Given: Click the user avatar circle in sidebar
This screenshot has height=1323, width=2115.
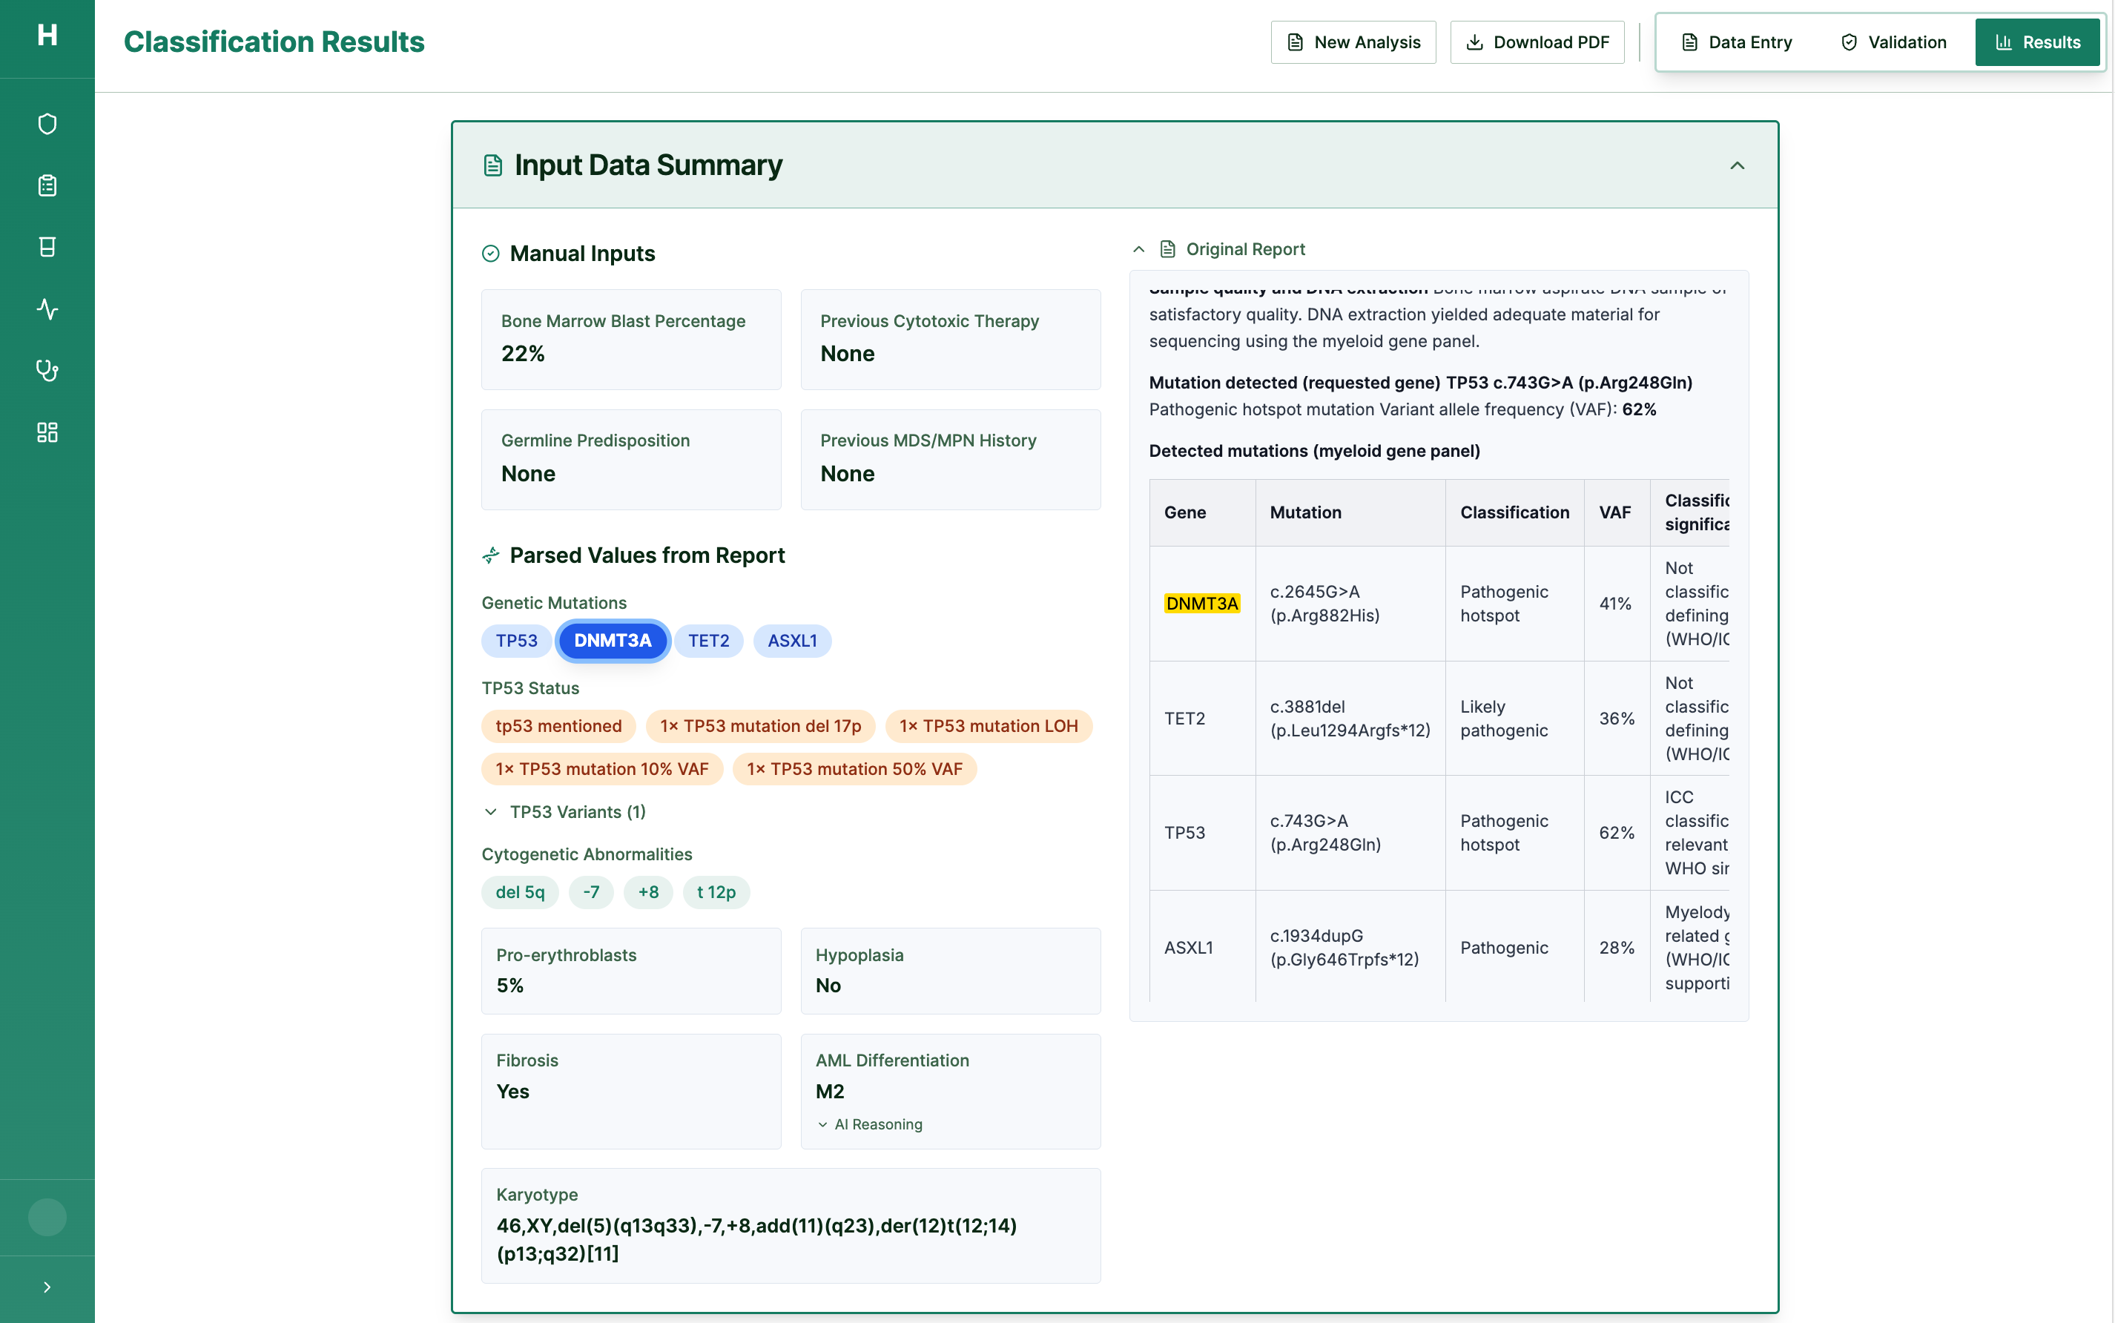Looking at the screenshot, I should (x=47, y=1216).
